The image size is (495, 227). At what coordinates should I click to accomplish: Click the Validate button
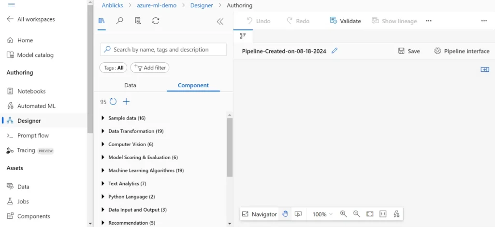346,21
